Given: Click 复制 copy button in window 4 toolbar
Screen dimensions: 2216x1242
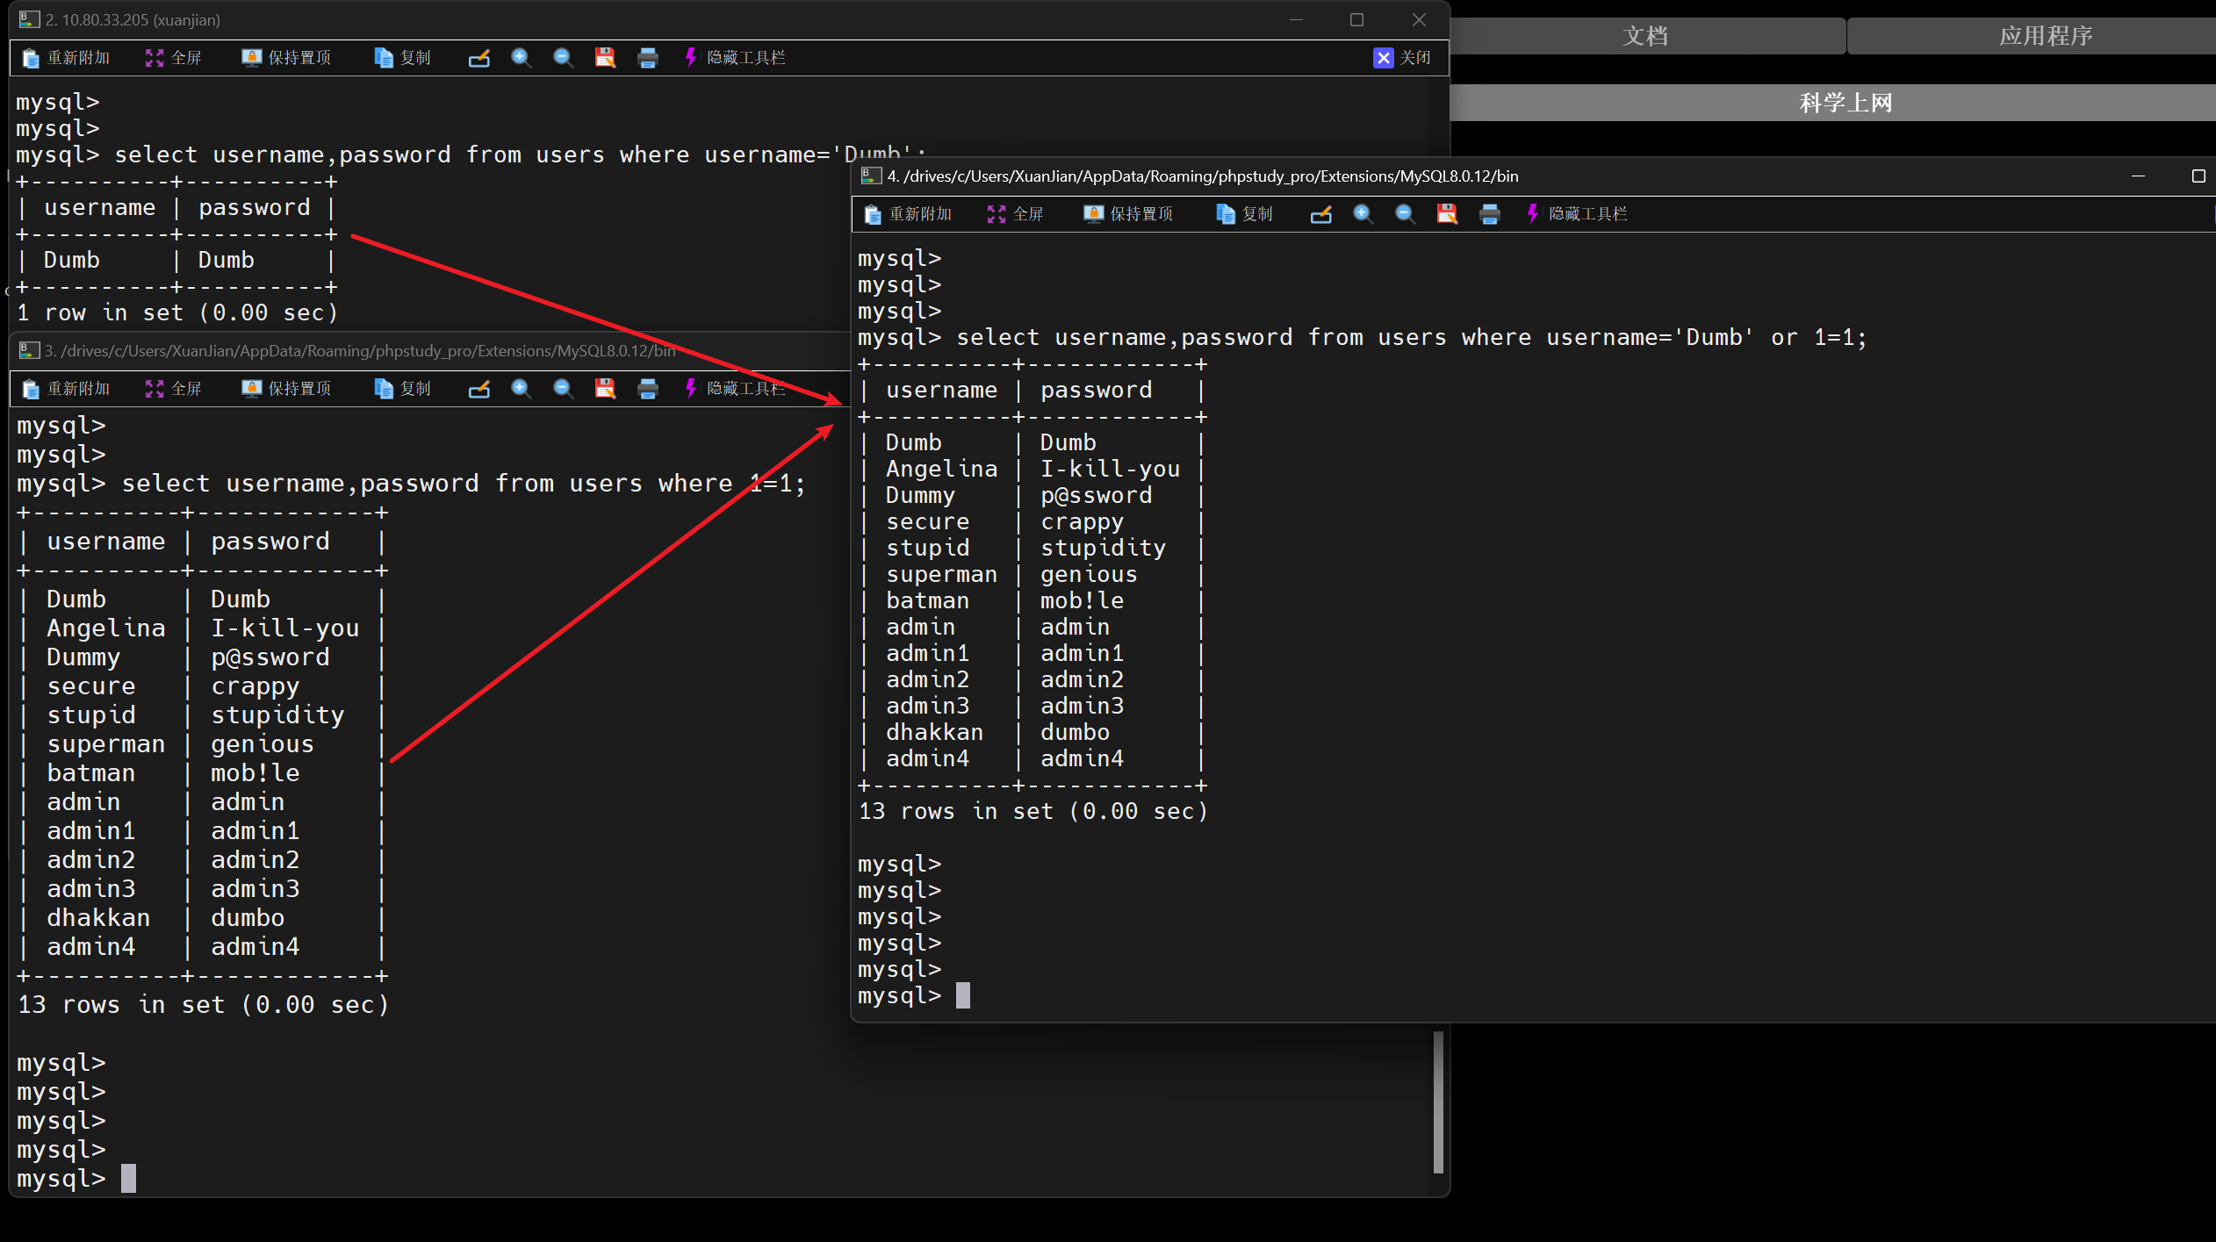Looking at the screenshot, I should (x=1244, y=214).
